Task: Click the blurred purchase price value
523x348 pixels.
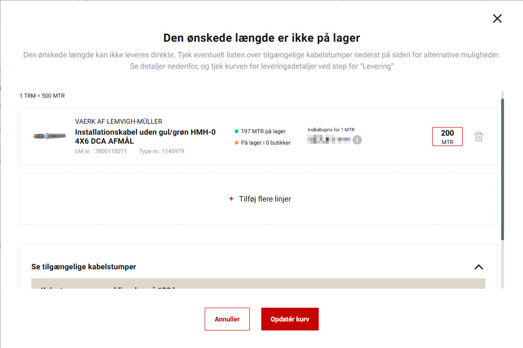Action: (x=329, y=140)
